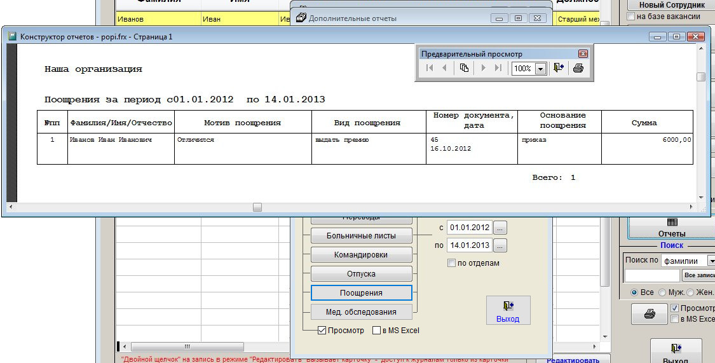
Task: Close preview using the exit door icon
Action: (x=559, y=68)
